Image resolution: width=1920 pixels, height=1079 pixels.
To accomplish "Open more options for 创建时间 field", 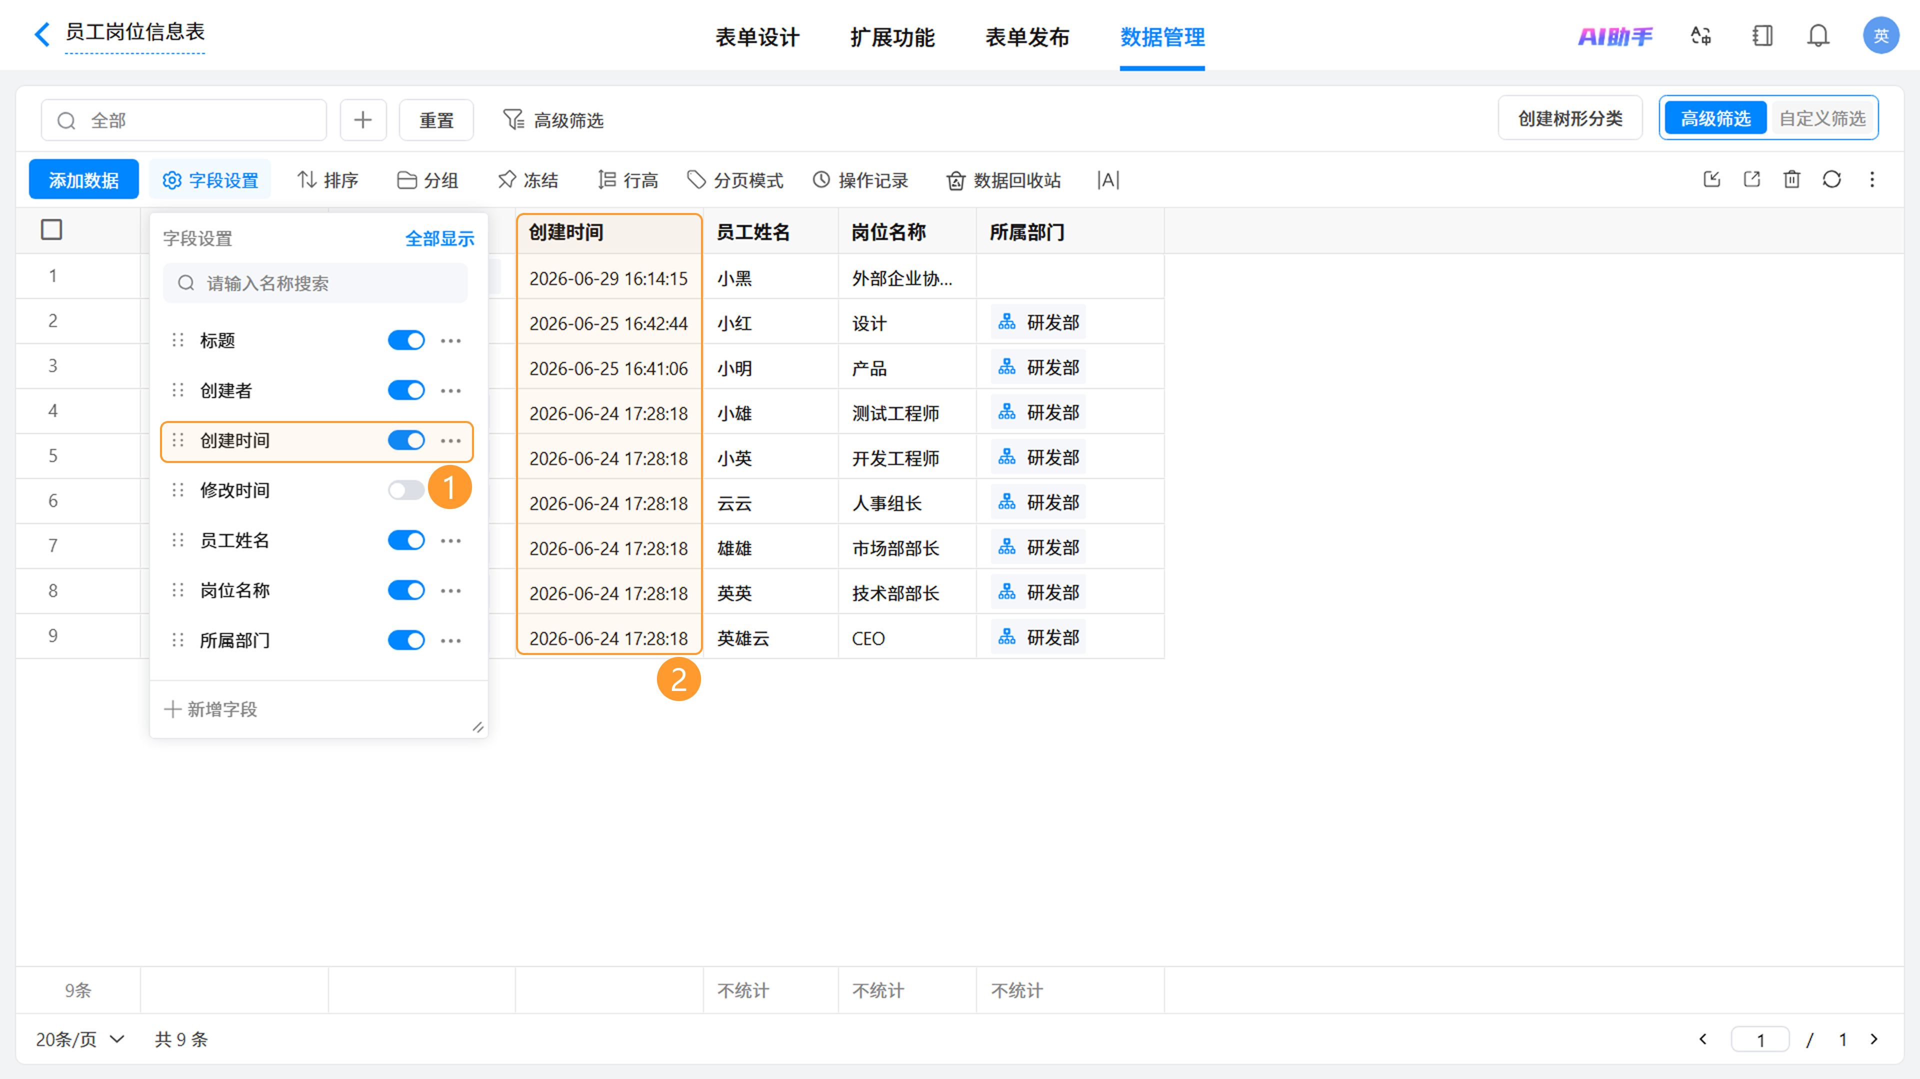I will 451,440.
